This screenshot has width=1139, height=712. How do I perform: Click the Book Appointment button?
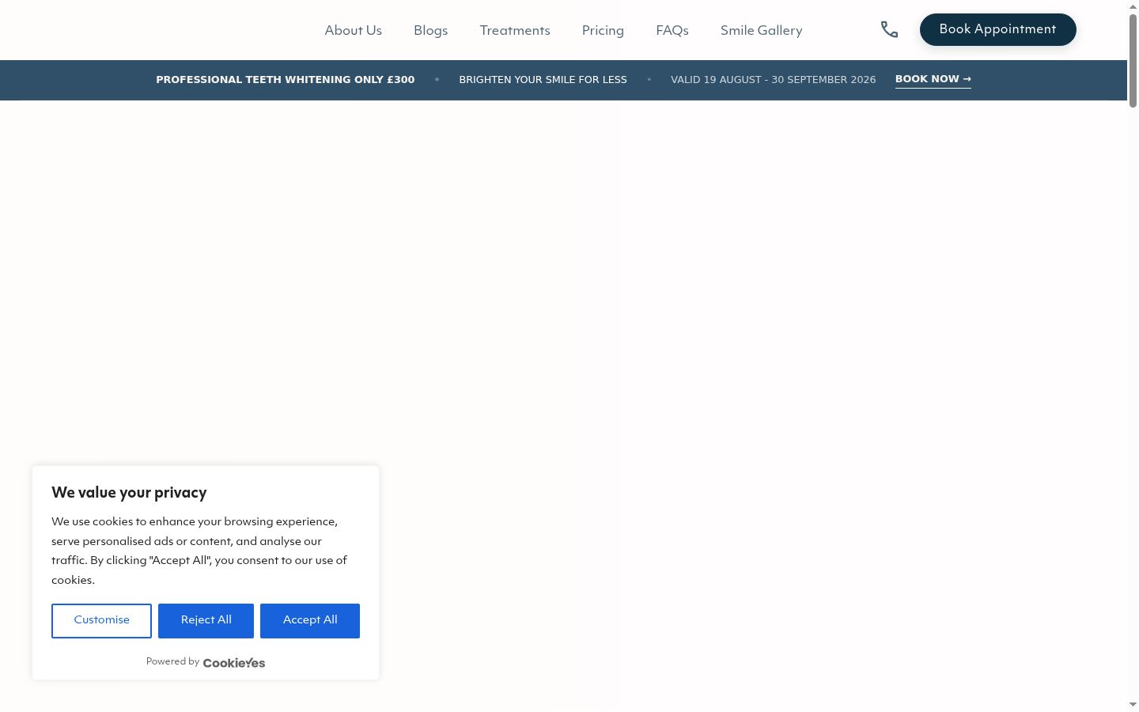[x=997, y=29]
